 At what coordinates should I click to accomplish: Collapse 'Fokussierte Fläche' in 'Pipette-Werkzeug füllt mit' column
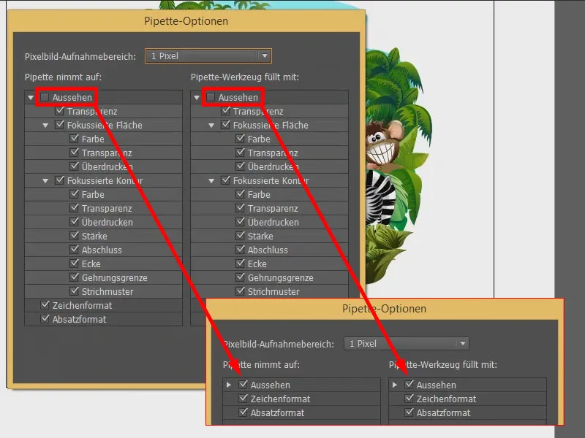pos(211,126)
